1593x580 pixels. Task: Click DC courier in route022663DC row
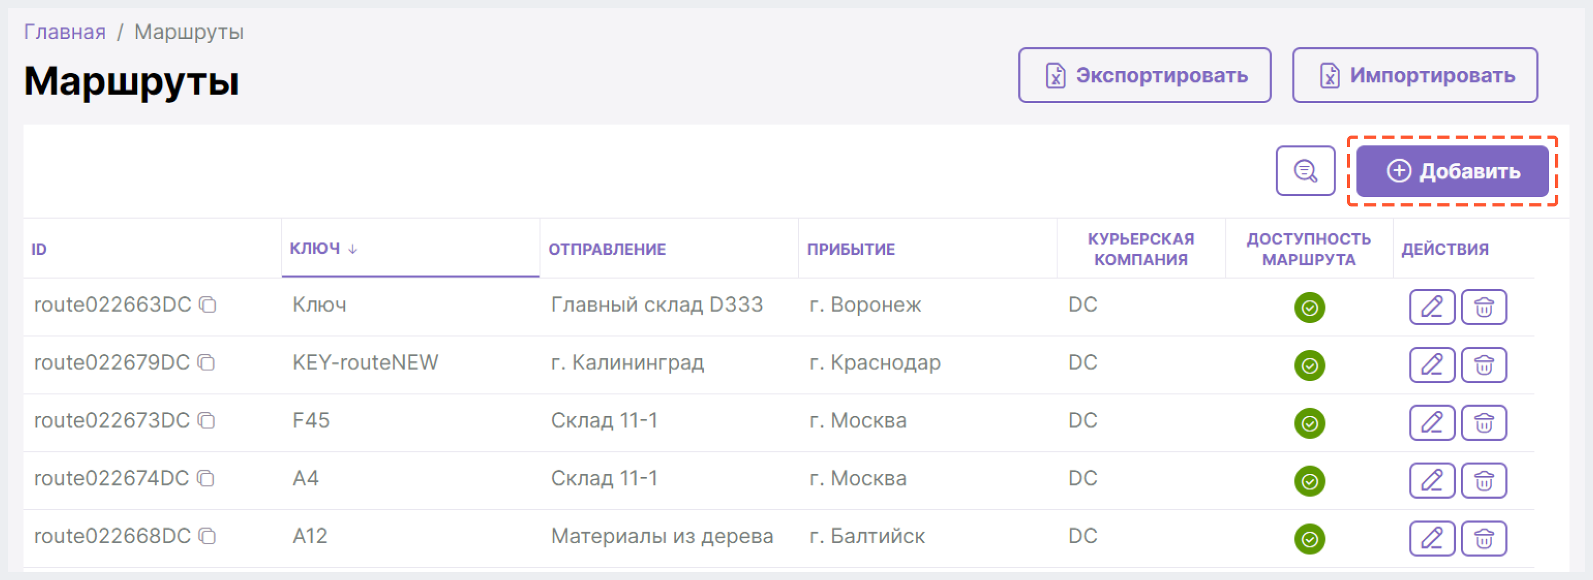1083,305
